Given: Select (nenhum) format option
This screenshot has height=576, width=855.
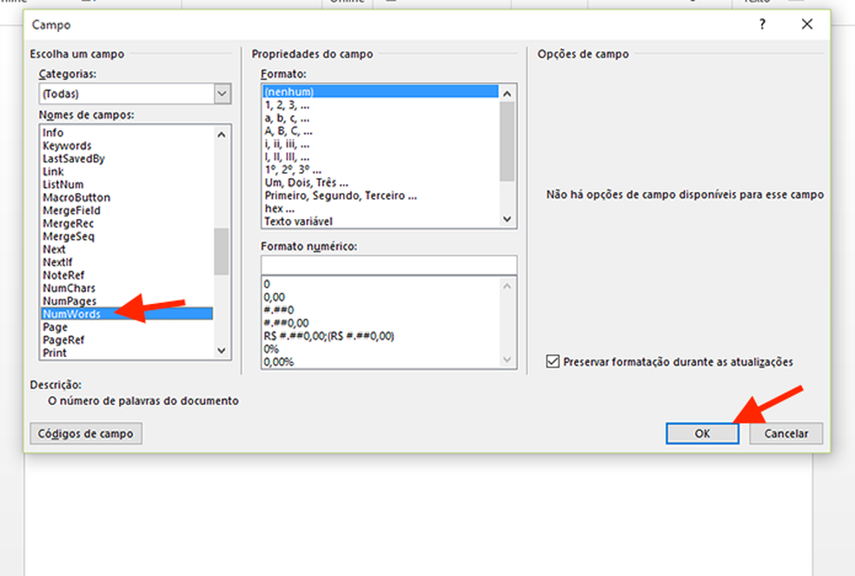Looking at the screenshot, I should click(380, 91).
